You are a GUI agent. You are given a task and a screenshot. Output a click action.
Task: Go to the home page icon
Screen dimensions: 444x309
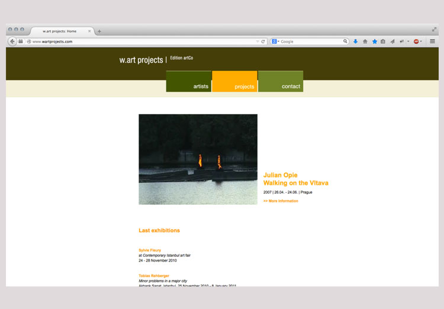(365, 41)
